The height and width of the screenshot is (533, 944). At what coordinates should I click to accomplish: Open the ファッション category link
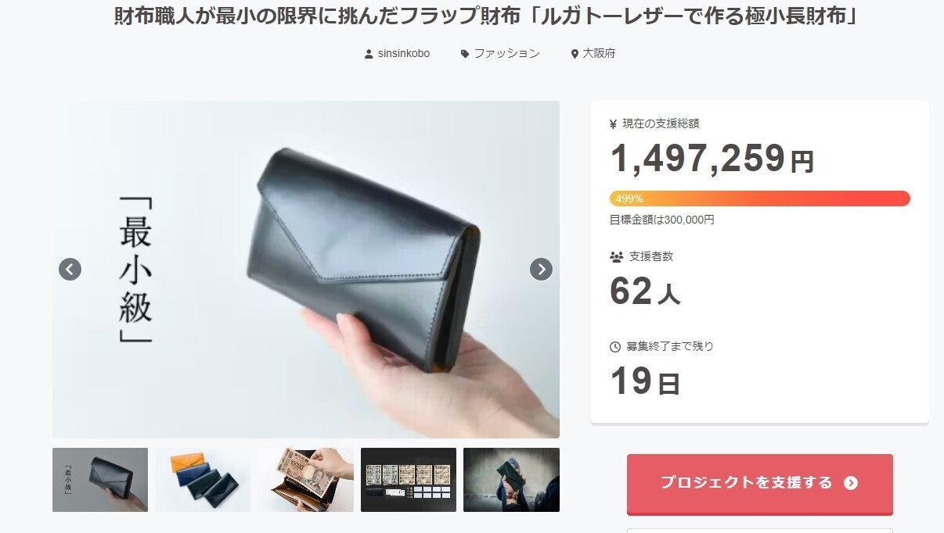tap(506, 54)
